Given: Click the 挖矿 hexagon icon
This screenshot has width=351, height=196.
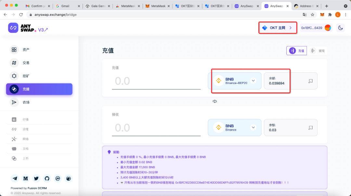Looking at the screenshot, I should pos(14,76).
